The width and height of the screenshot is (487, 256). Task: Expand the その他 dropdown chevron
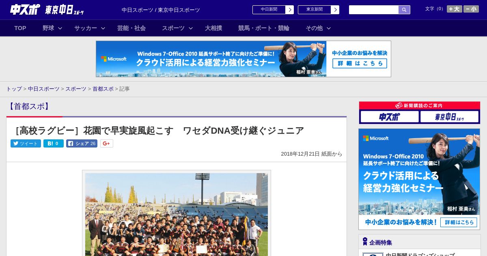click(x=329, y=28)
